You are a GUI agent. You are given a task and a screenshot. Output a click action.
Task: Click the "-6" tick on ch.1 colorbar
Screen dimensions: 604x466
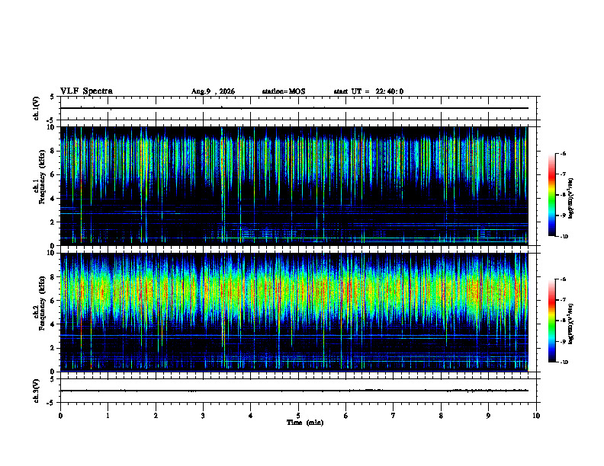tap(563, 153)
